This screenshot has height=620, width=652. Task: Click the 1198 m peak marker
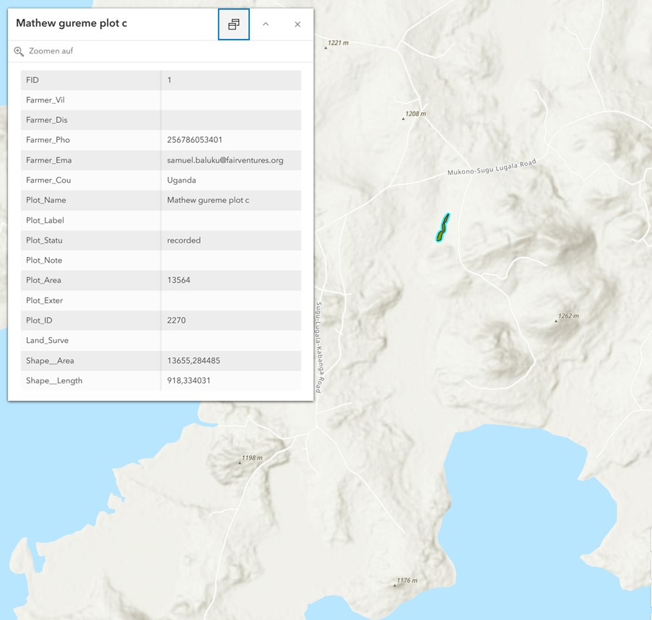240,462
